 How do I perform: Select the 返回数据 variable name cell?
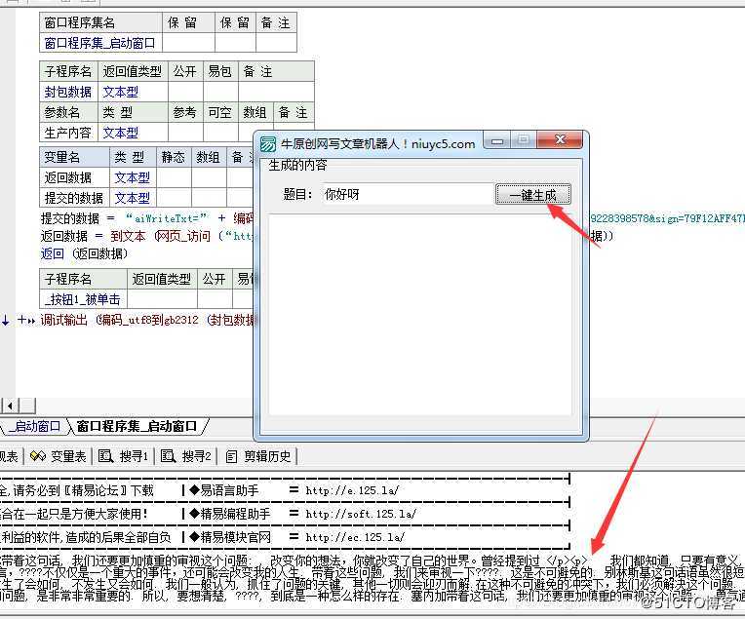(74, 177)
